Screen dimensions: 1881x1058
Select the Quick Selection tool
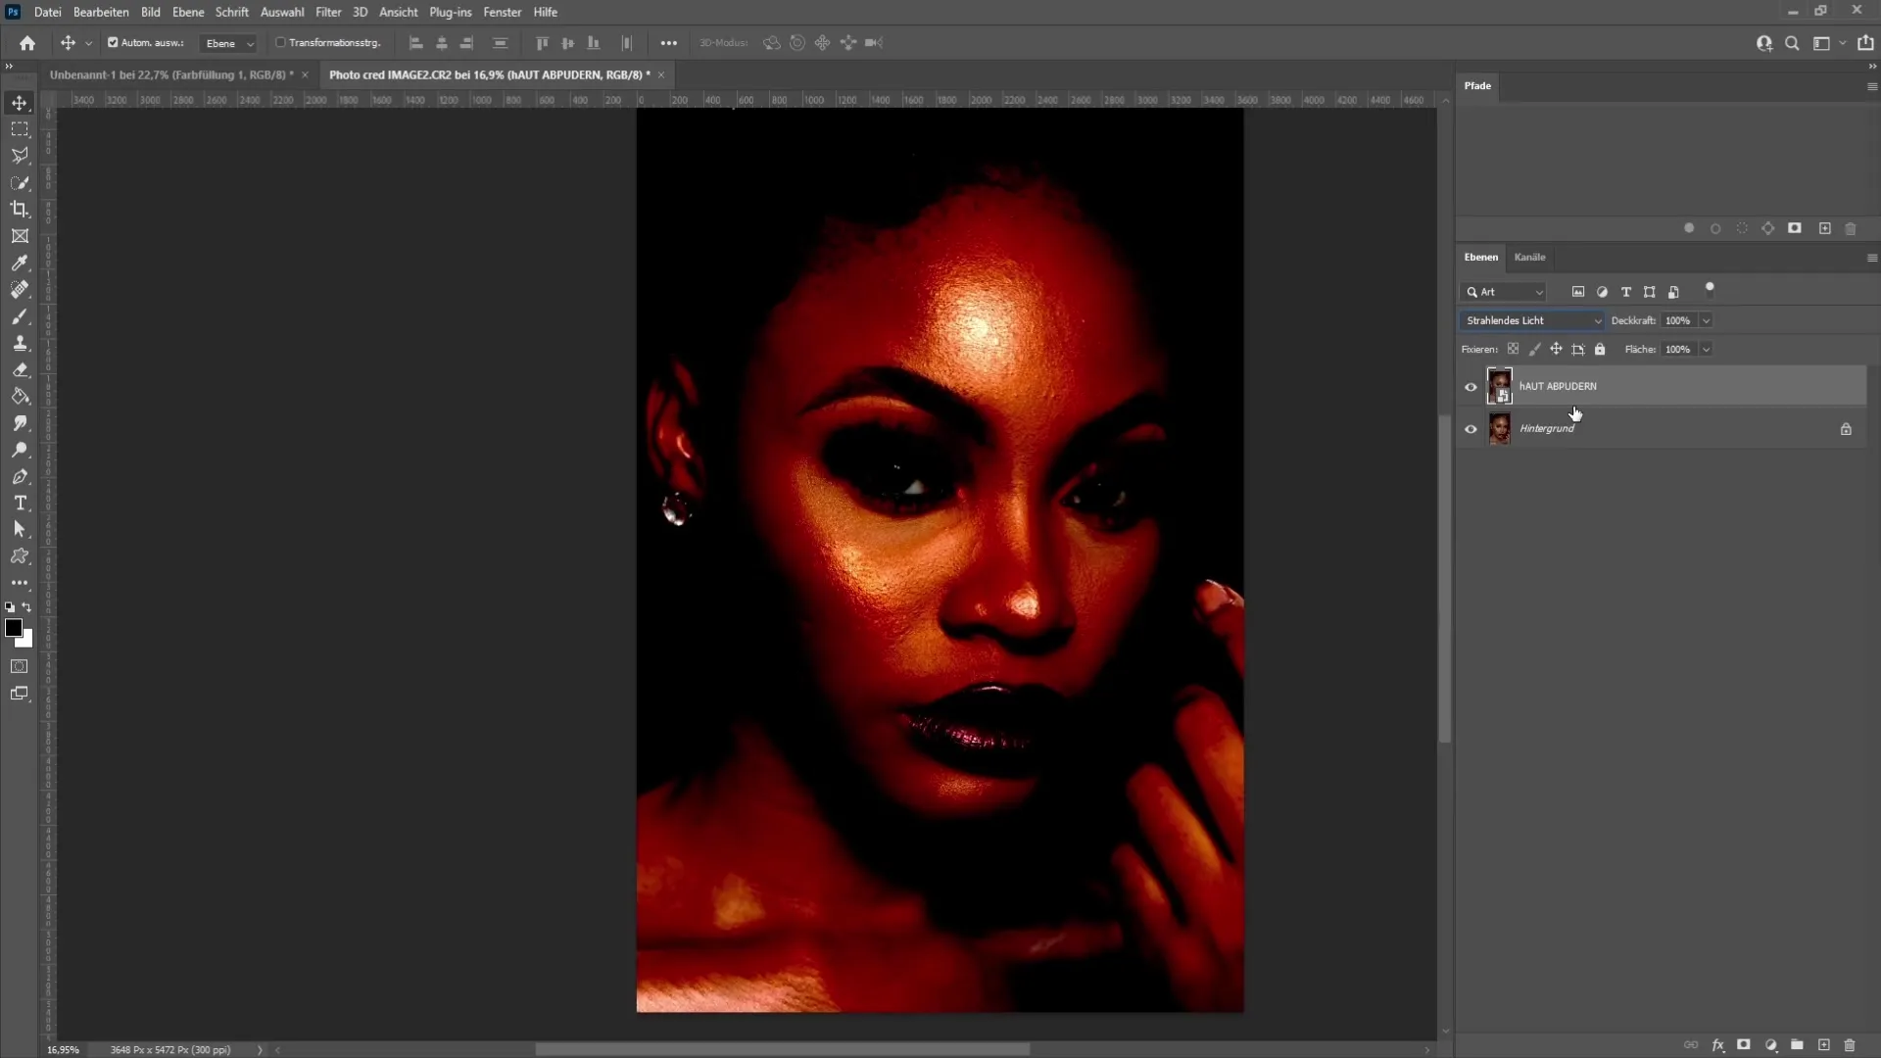pos(20,182)
